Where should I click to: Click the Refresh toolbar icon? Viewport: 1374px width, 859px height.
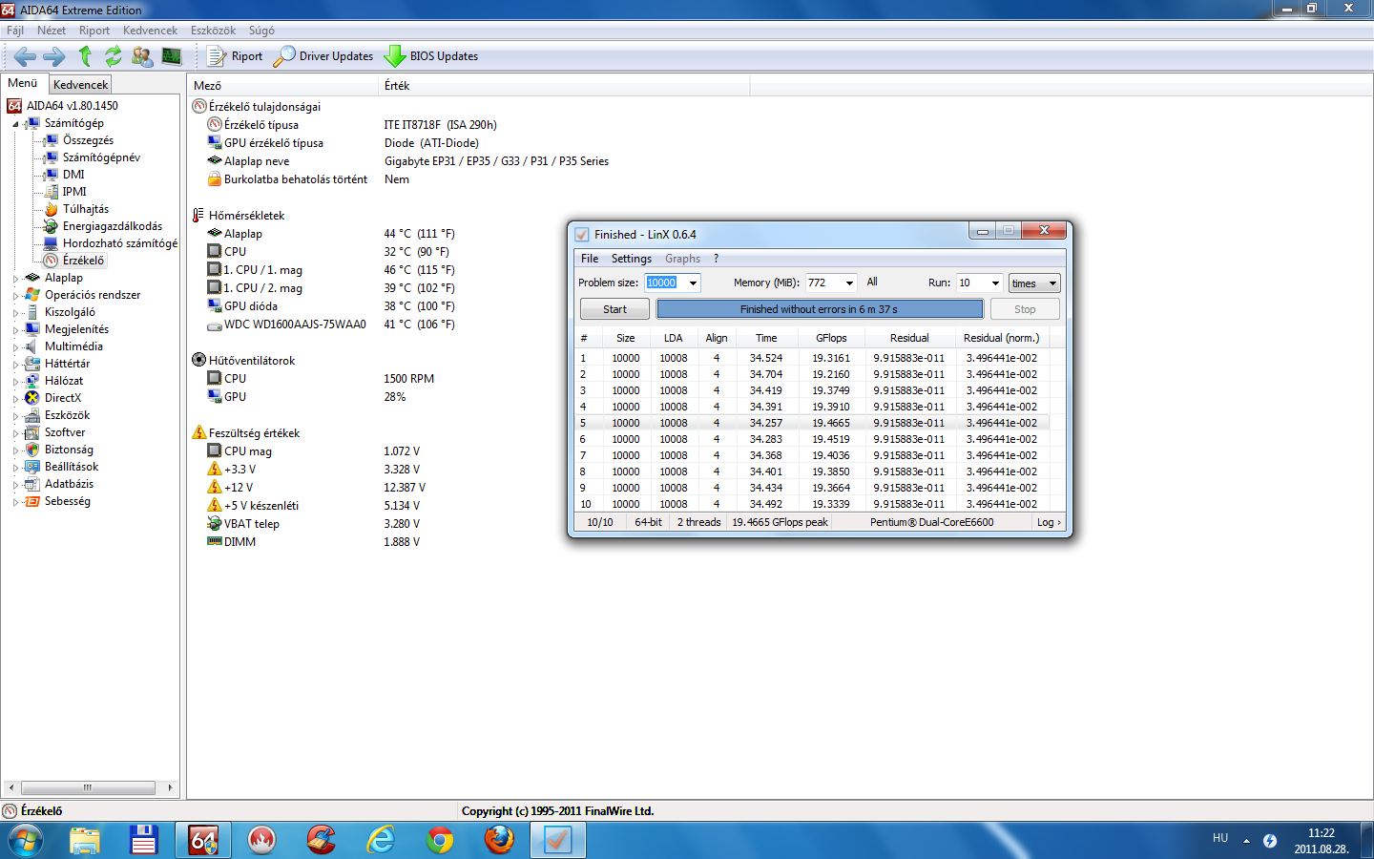114,56
